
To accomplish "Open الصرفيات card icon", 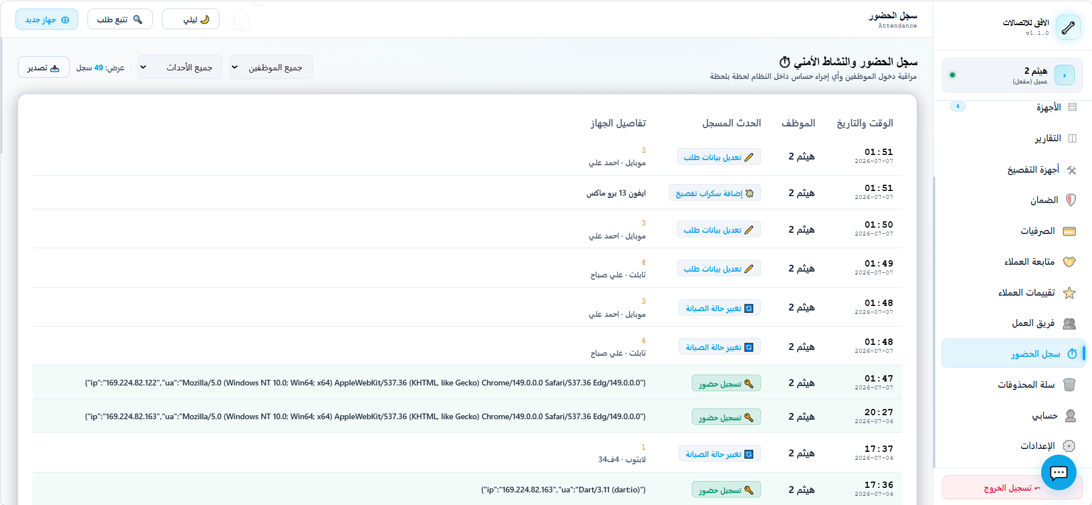I will point(1069,231).
